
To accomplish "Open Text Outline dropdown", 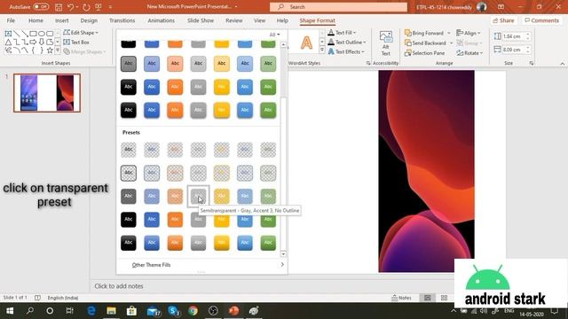I will tap(347, 43).
